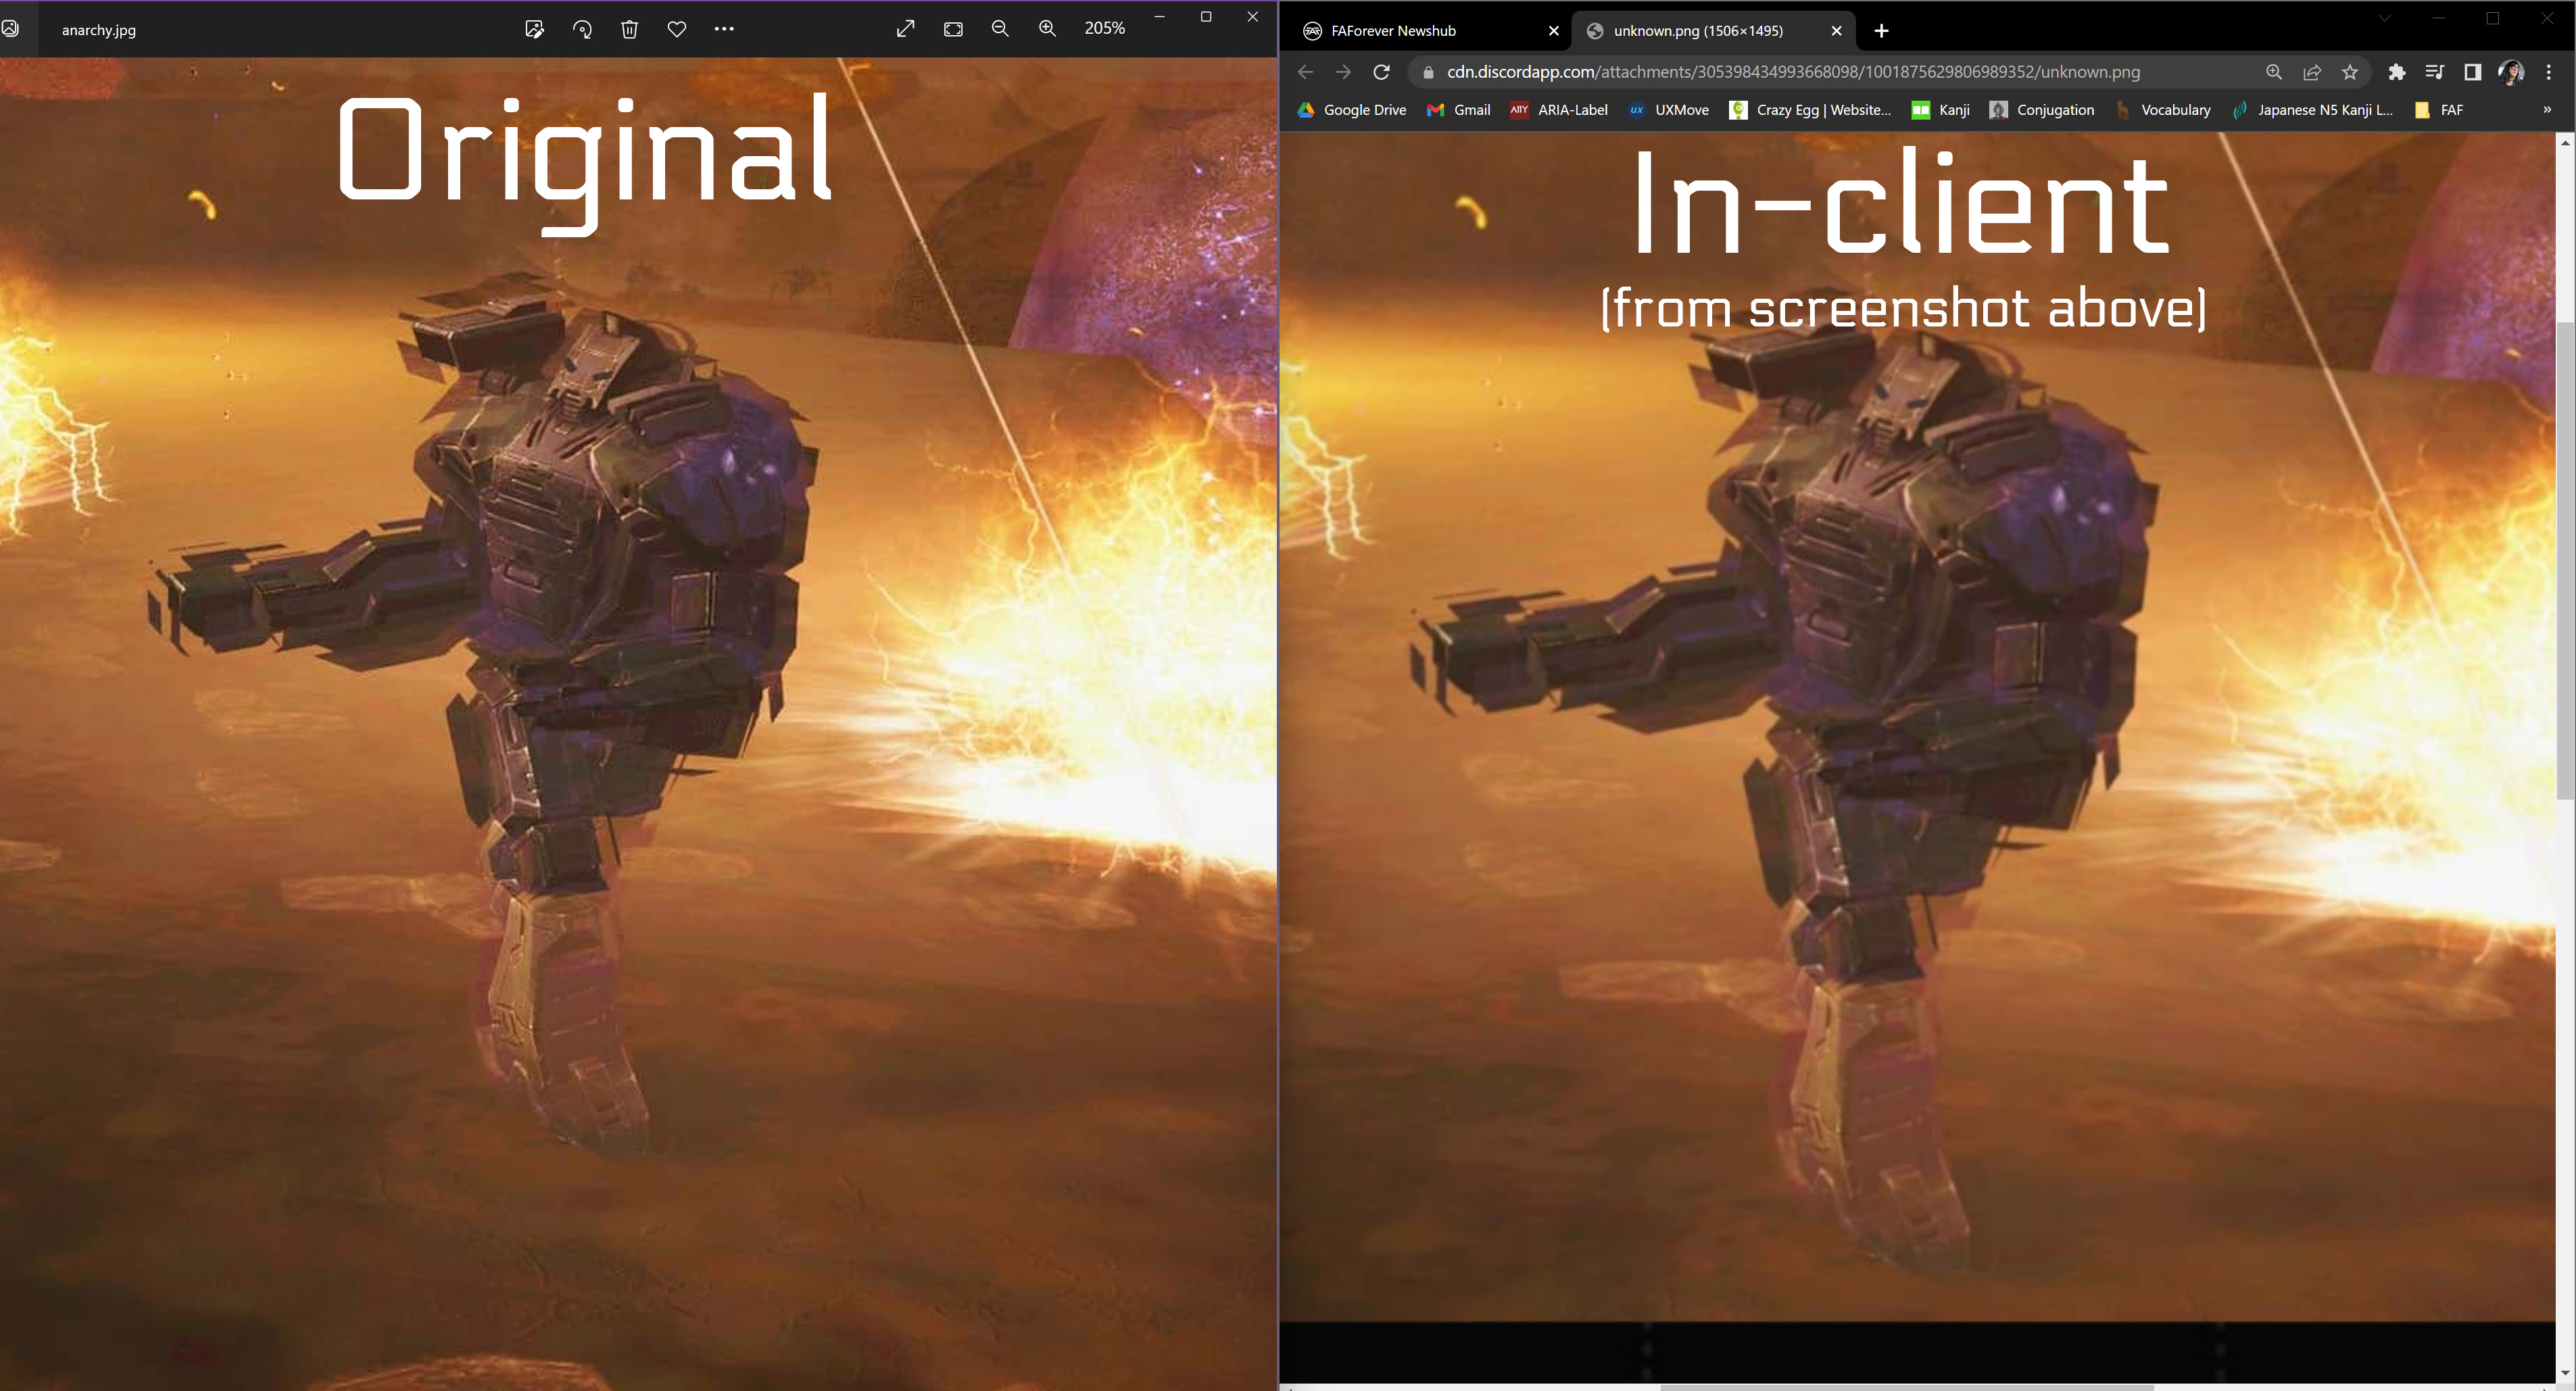The height and width of the screenshot is (1391, 2576).
Task: Delete the photo with trash icon
Action: tap(629, 29)
